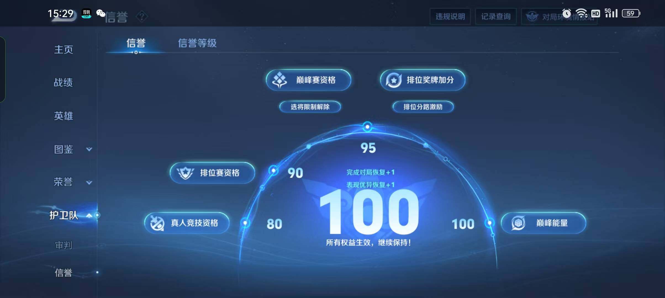Tap the alarm clock status icon
The height and width of the screenshot is (298, 665).
(567, 13)
